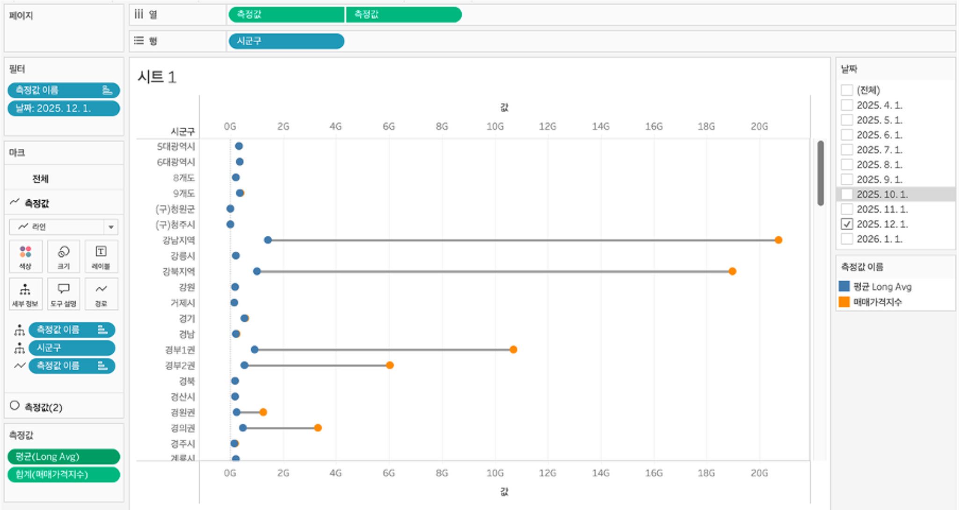Check the 2025. 6. 1. date checkbox

[847, 135]
